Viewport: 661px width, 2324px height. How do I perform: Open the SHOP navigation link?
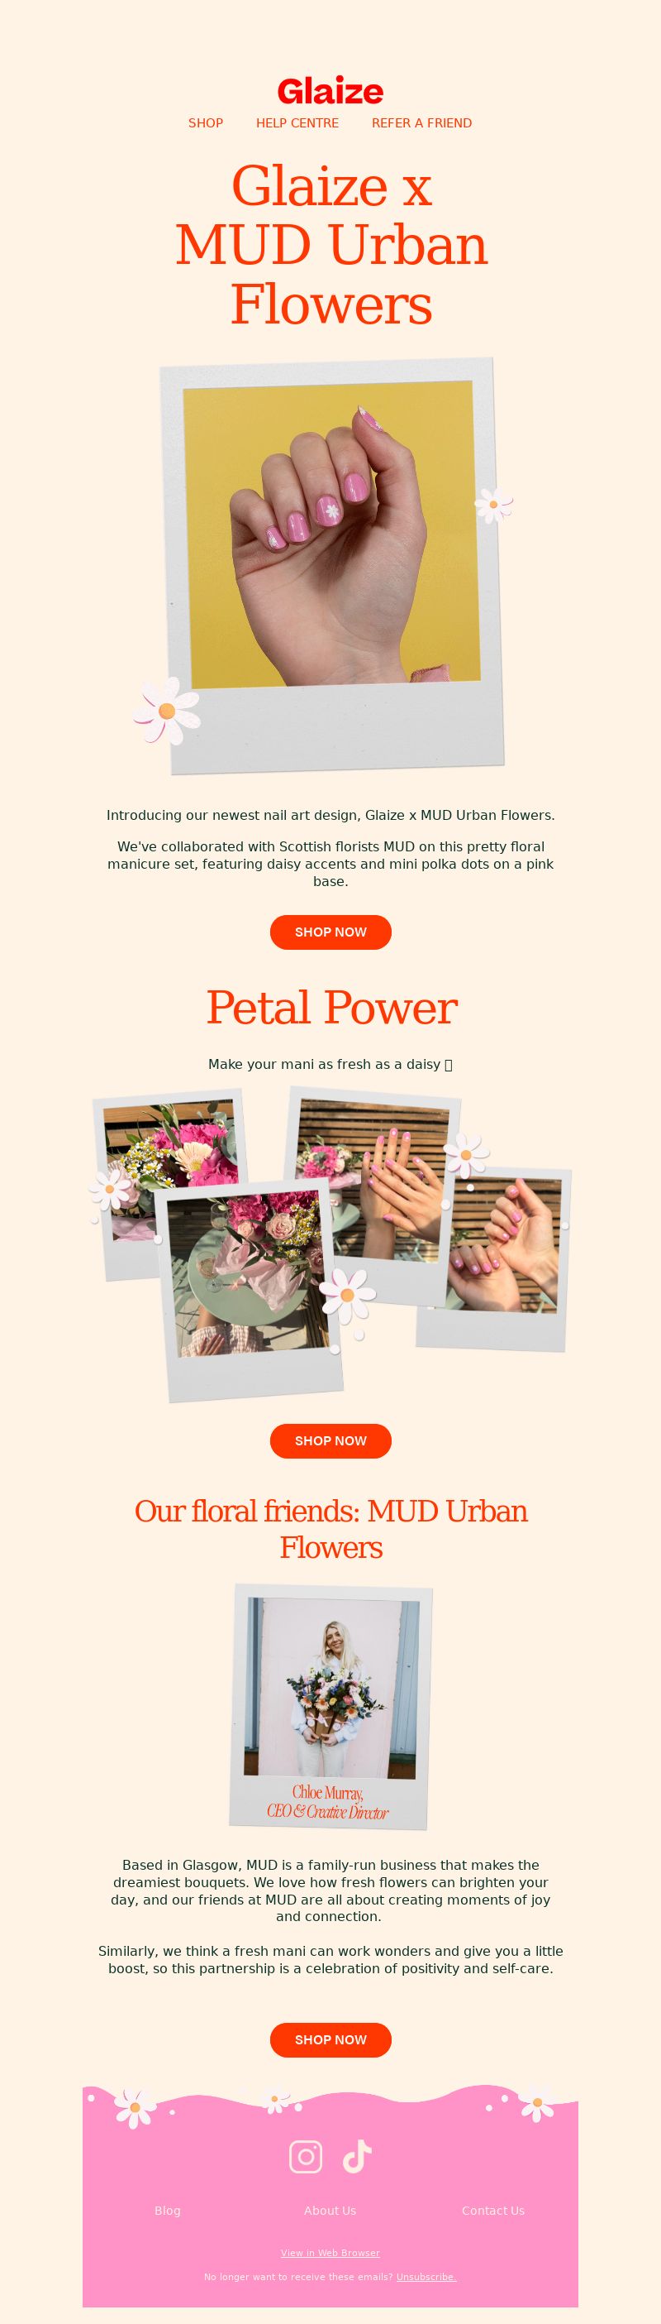tap(206, 122)
